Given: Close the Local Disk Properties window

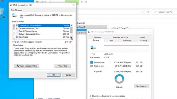Looking at the screenshot, I should [150, 32].
